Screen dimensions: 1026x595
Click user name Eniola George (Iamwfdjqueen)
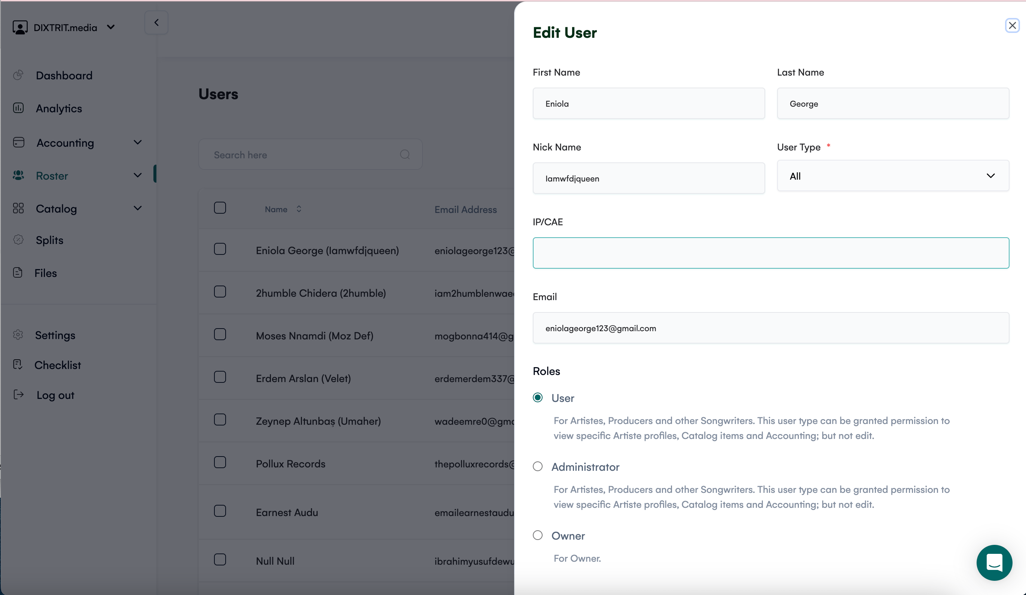tap(327, 250)
